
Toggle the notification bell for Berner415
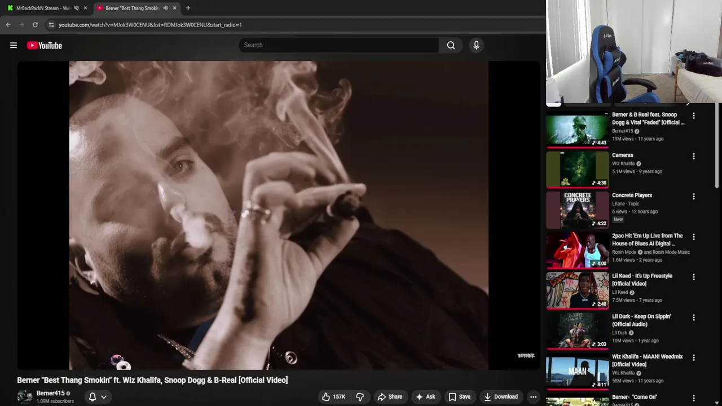click(x=93, y=396)
